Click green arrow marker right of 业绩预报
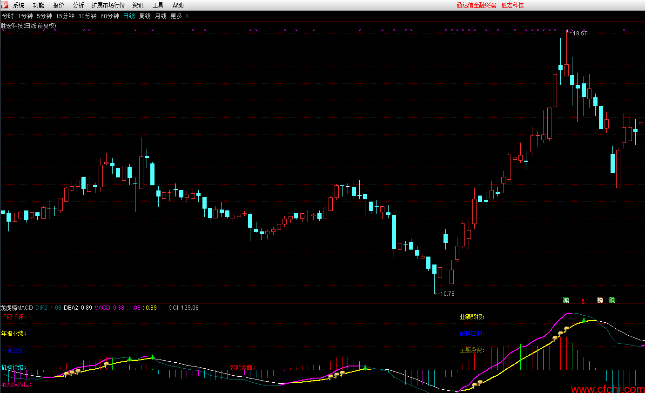Viewport: 645px width, 393px height. tap(584, 320)
